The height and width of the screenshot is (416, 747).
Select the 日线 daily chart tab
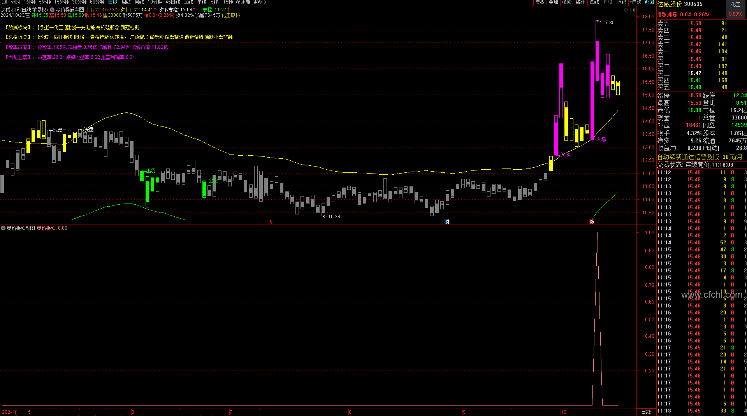113,2
